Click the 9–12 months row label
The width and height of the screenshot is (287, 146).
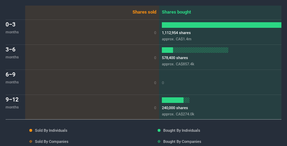(12, 103)
